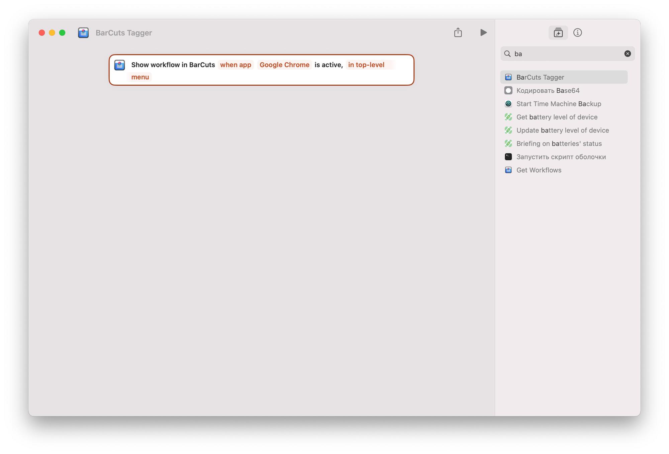The height and width of the screenshot is (454, 669).
Task: Toggle the action library panel icon
Action: pos(558,33)
